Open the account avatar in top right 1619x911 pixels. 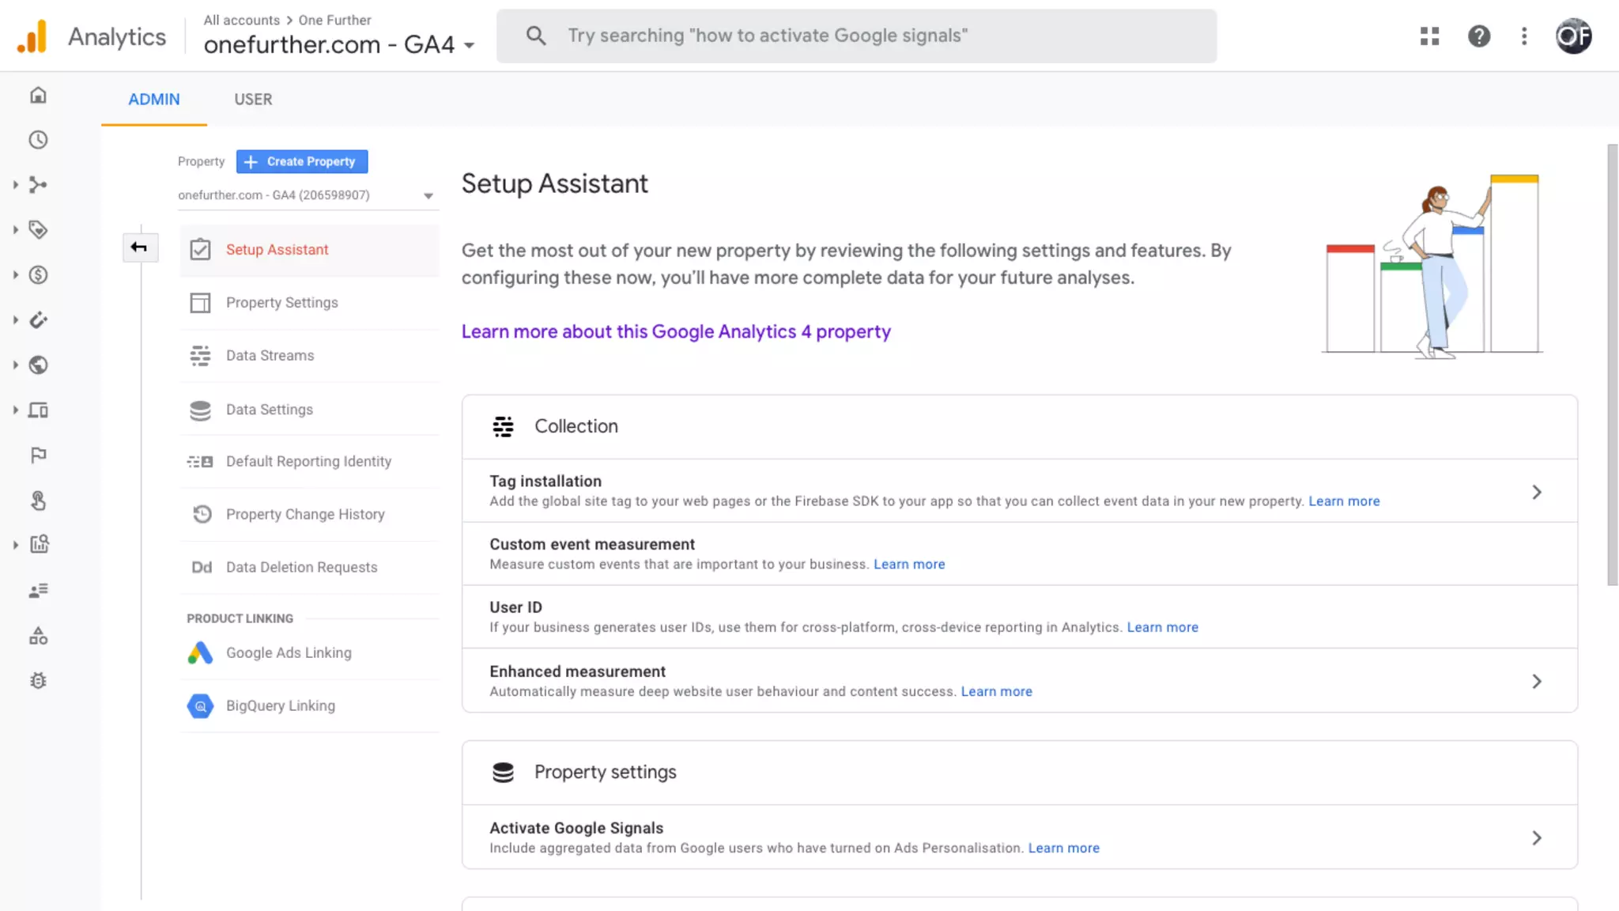1573,36
